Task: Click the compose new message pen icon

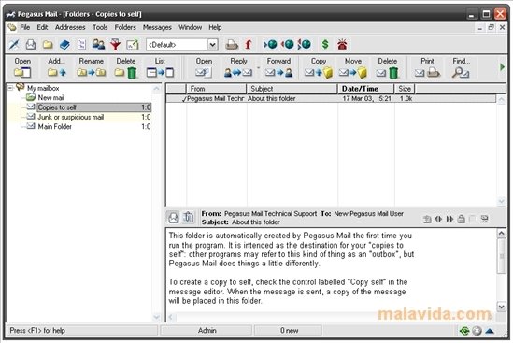Action: pos(14,44)
